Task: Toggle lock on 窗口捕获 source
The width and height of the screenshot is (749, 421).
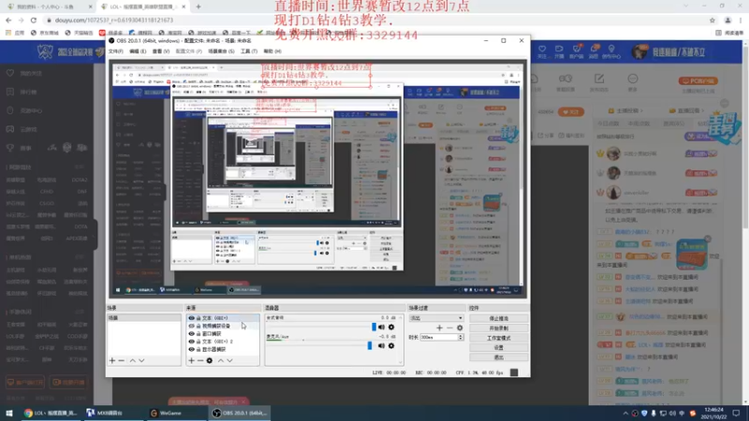Action: (x=198, y=334)
